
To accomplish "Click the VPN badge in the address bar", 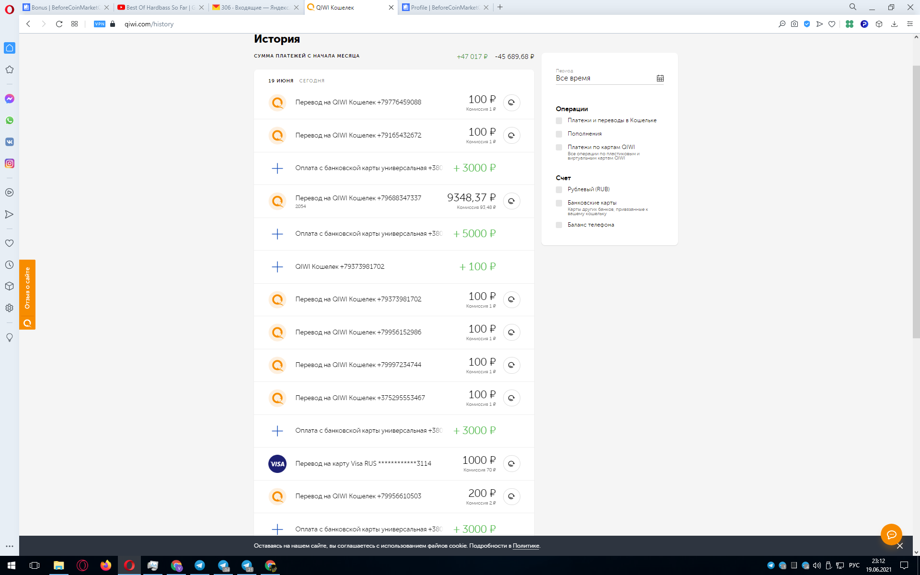I will coord(100,24).
